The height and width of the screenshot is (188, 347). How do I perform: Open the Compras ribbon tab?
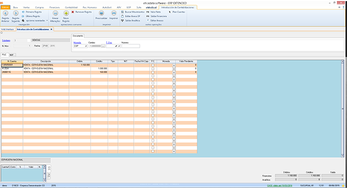pos(40,7)
